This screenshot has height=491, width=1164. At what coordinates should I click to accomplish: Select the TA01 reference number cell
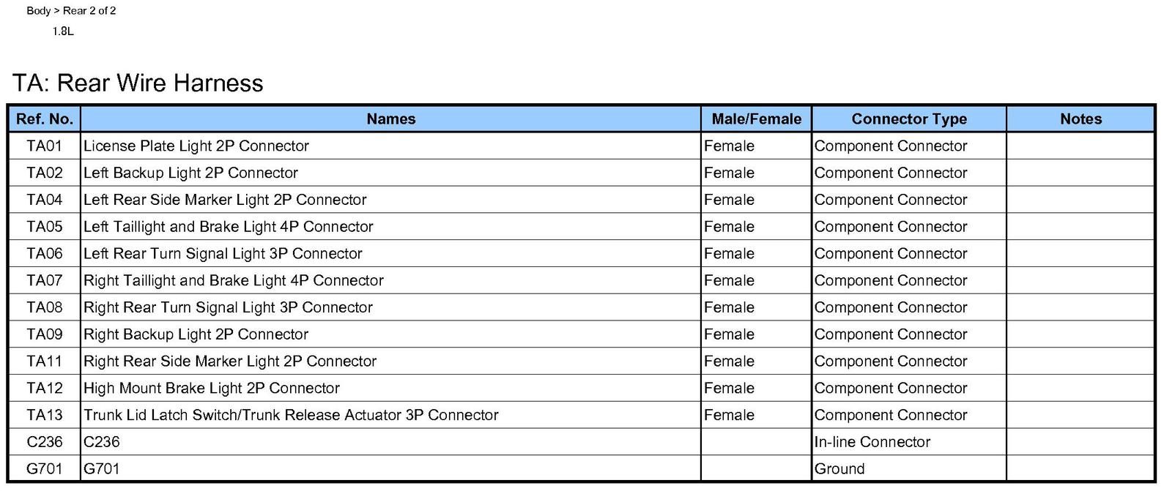pos(45,146)
